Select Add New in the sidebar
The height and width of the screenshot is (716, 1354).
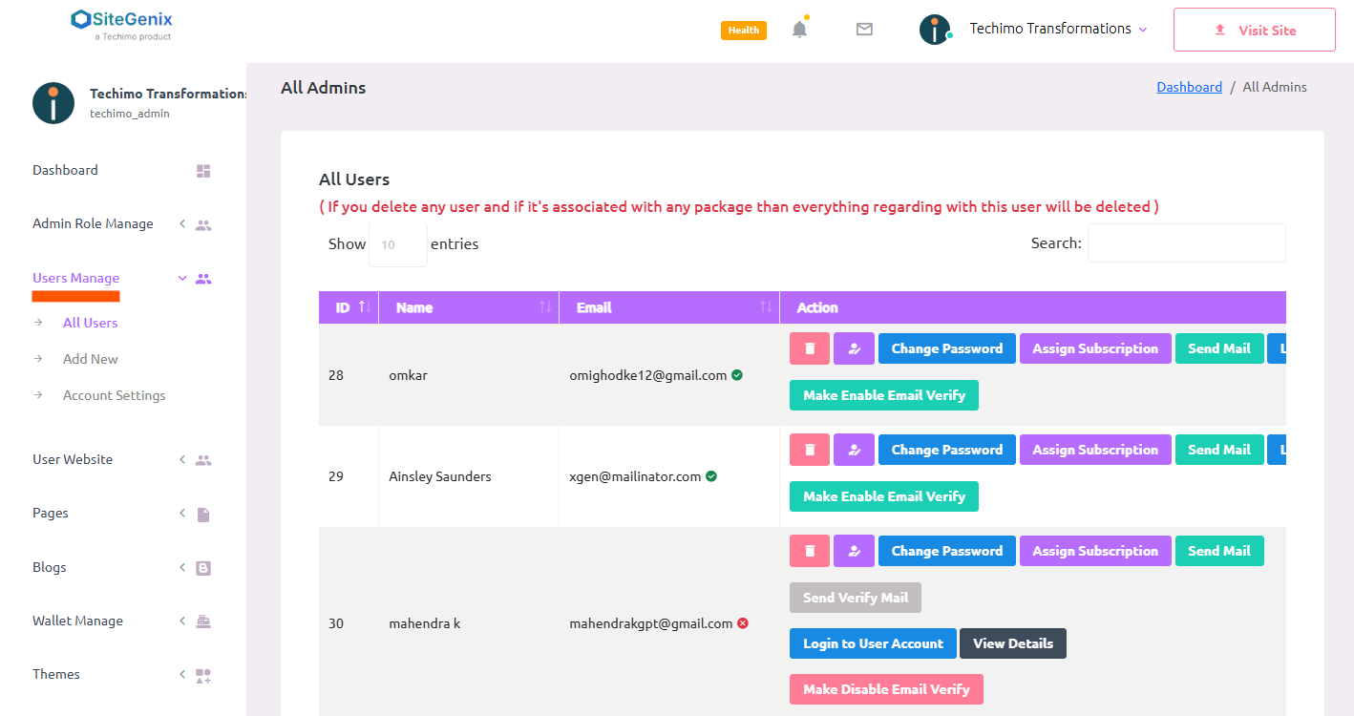(91, 359)
